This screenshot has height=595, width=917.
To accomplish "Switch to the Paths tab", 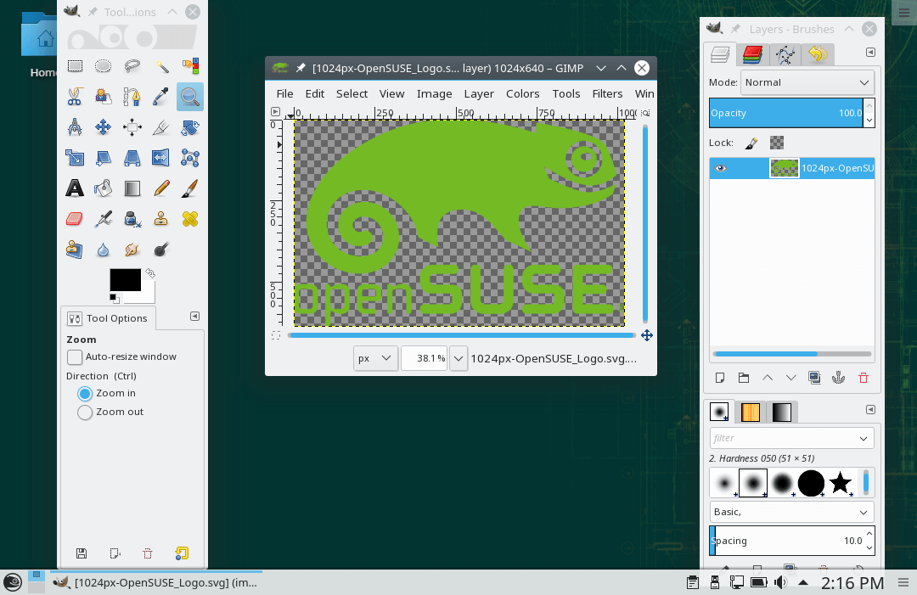I will coord(785,54).
